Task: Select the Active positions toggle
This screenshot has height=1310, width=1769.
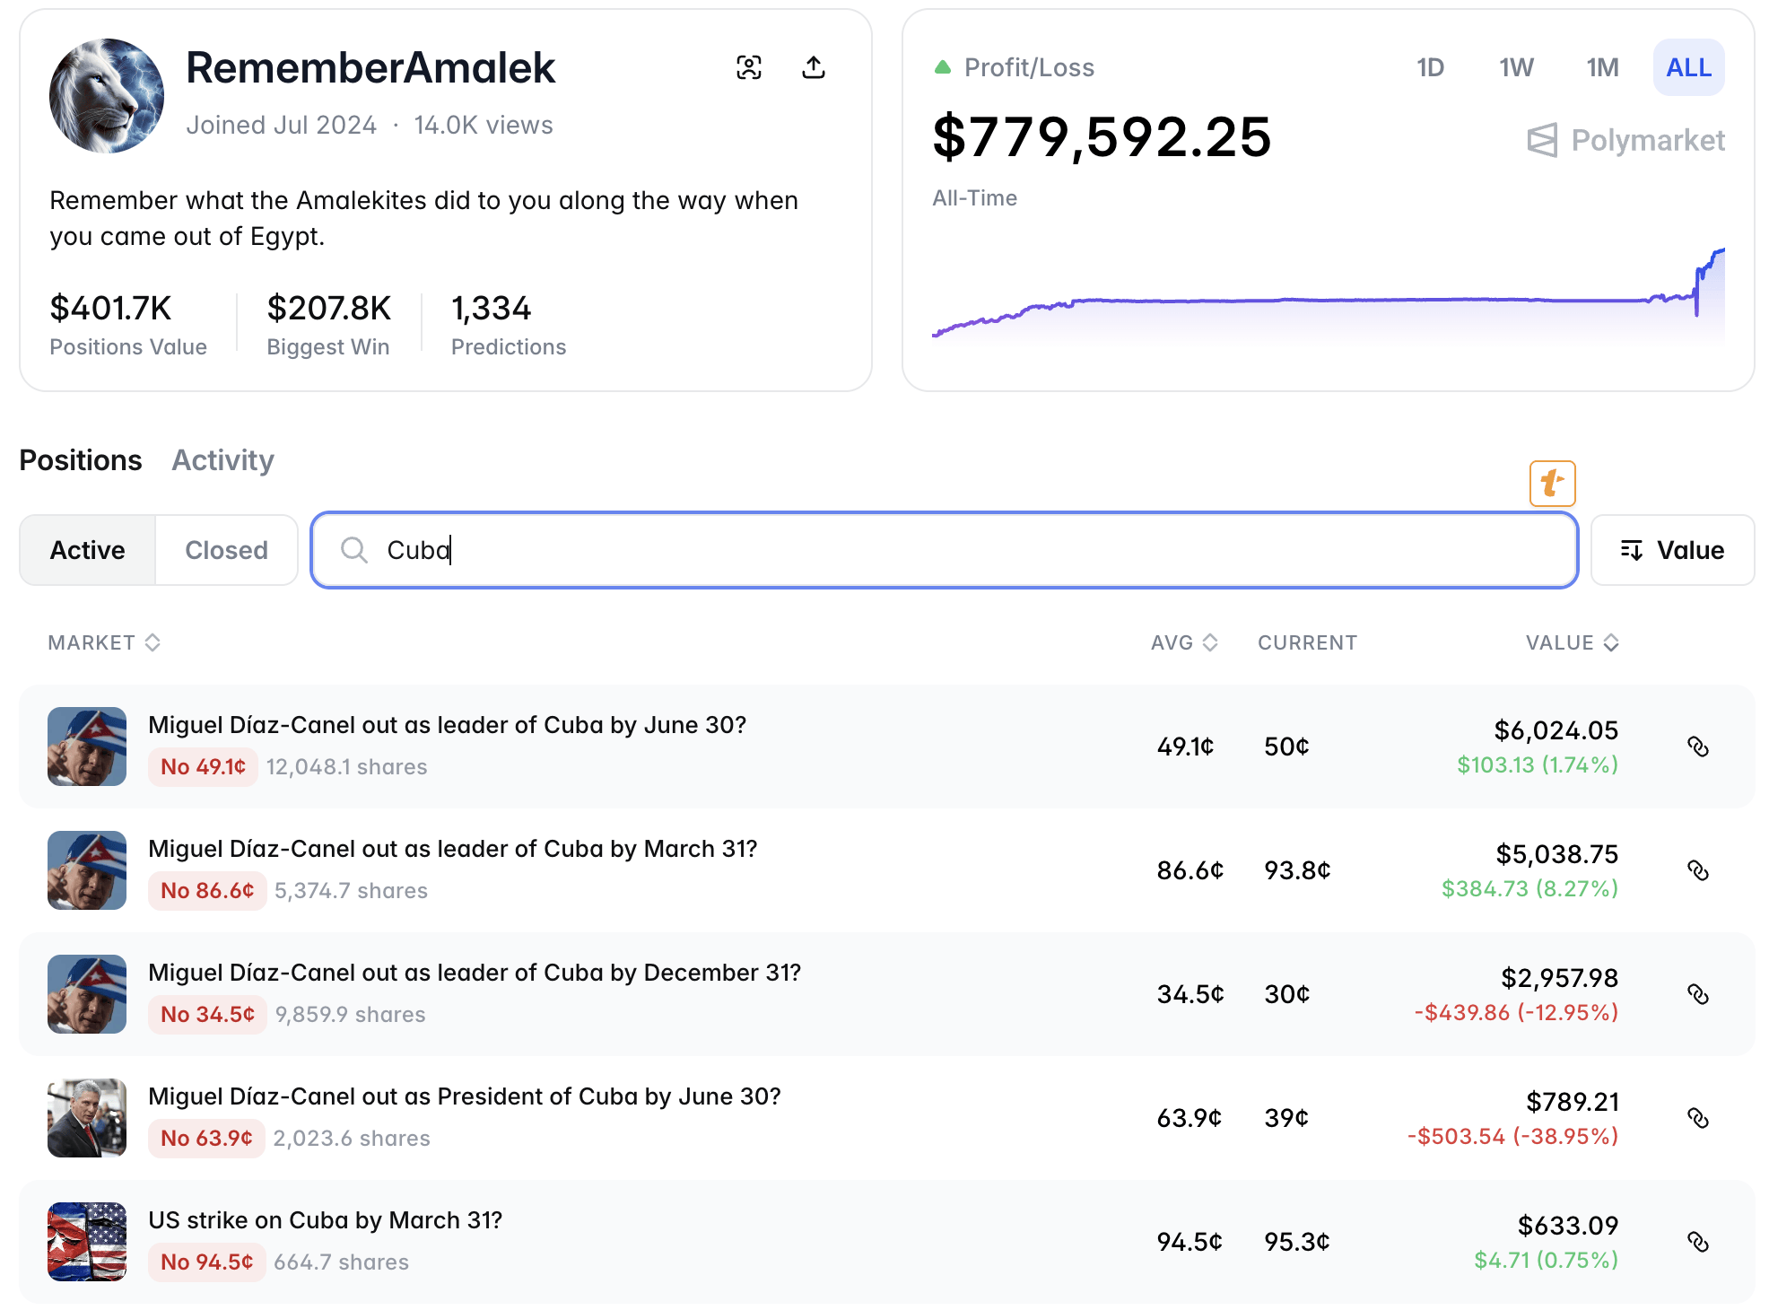Action: point(88,550)
